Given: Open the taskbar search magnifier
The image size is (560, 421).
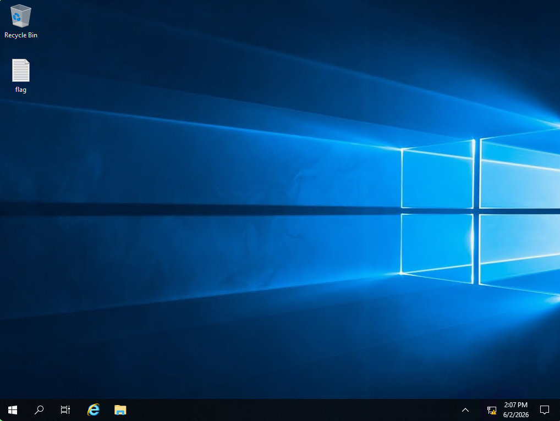Looking at the screenshot, I should click(x=39, y=410).
